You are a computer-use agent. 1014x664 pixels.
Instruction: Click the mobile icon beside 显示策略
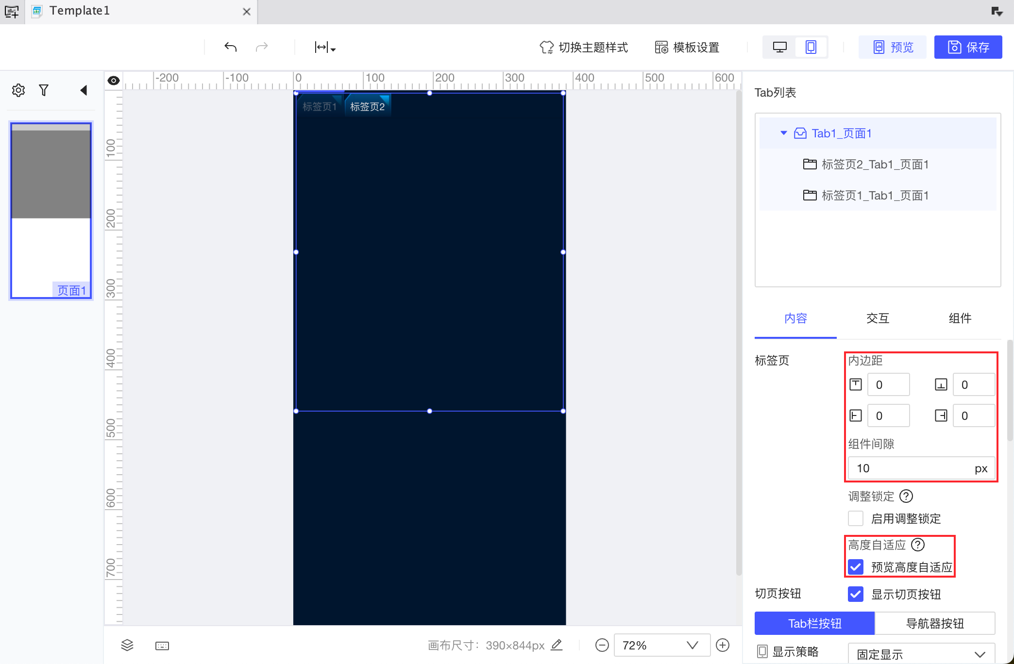click(x=762, y=651)
